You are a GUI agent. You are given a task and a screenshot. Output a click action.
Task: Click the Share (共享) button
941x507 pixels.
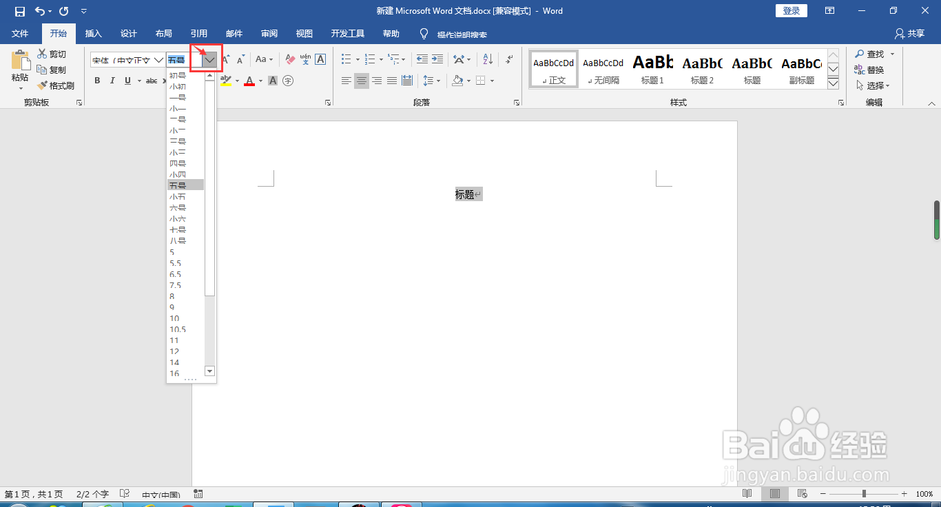909,34
